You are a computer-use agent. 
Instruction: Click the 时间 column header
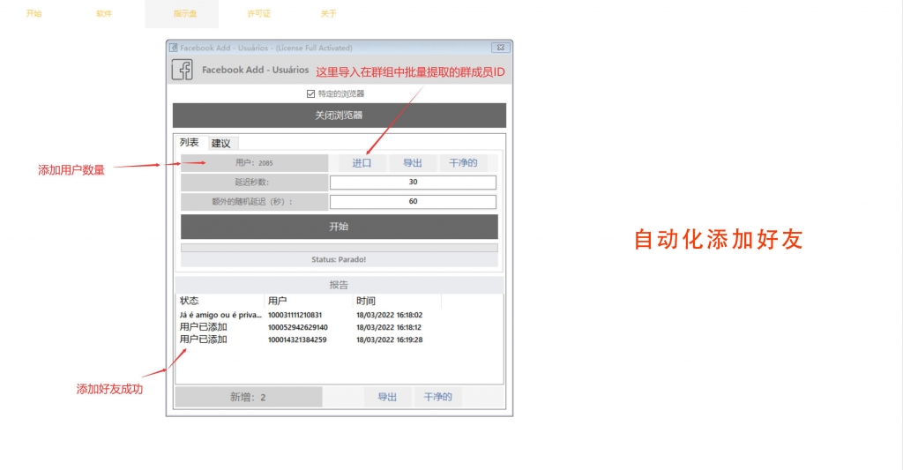coord(397,301)
